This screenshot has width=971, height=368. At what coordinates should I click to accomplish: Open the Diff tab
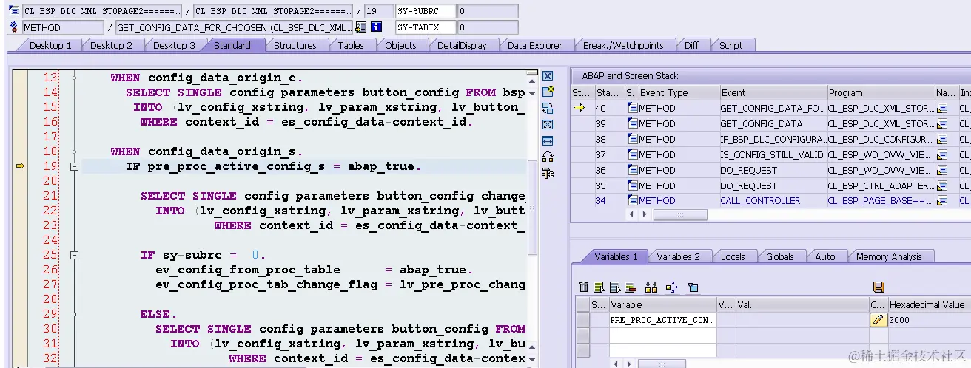click(691, 45)
